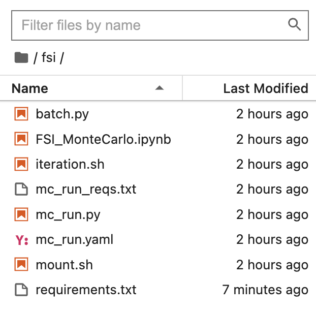Click the icon beside iteration.sh
Viewport: 316px width, 312px height.
click(x=21, y=165)
